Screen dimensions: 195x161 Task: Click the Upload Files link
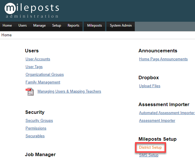coord(150,86)
